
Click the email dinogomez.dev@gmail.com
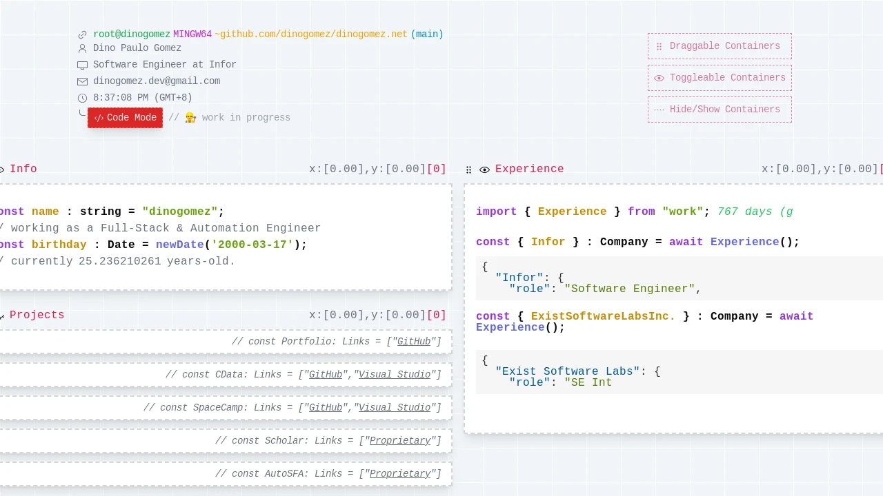[x=157, y=81]
